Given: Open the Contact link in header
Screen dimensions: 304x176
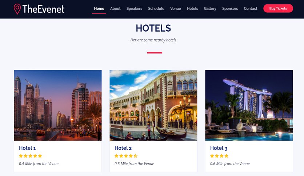Looking at the screenshot, I should 251,8.
